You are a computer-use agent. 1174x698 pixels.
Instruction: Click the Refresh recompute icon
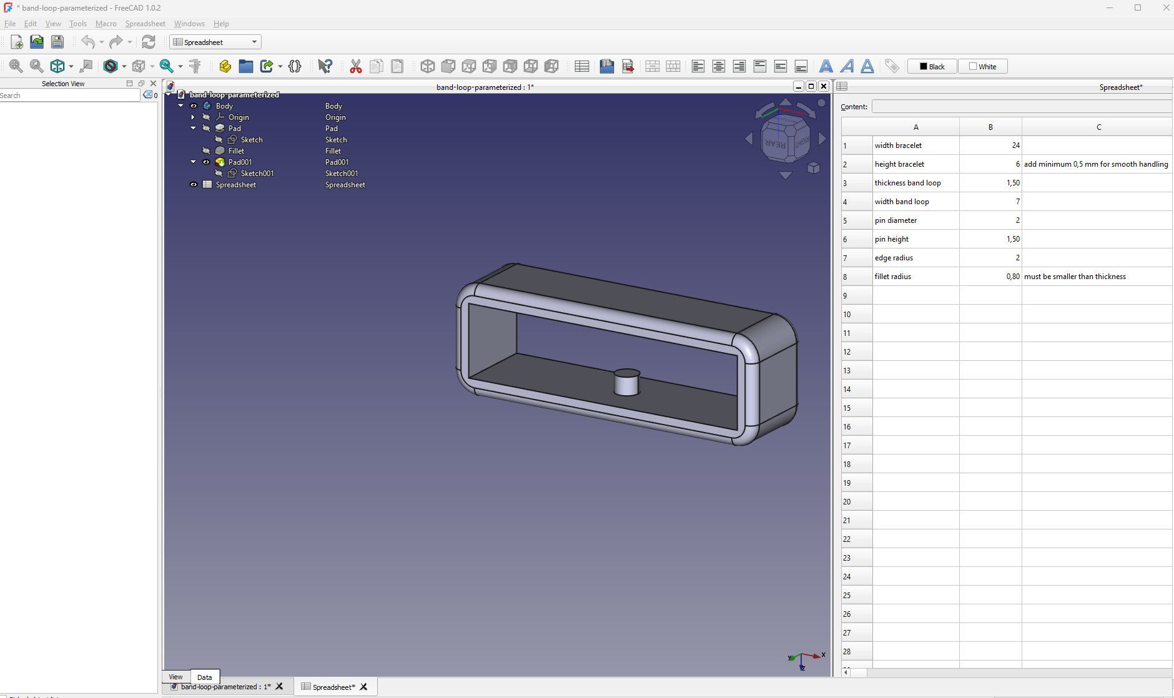(x=149, y=42)
